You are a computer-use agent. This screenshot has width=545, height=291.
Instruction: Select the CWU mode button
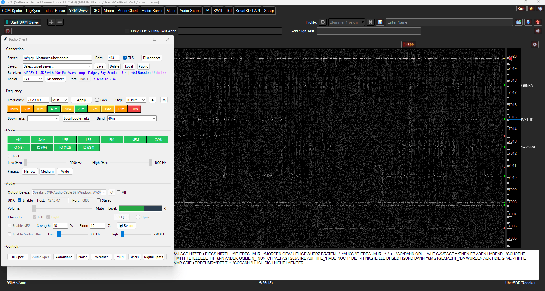coord(158,140)
